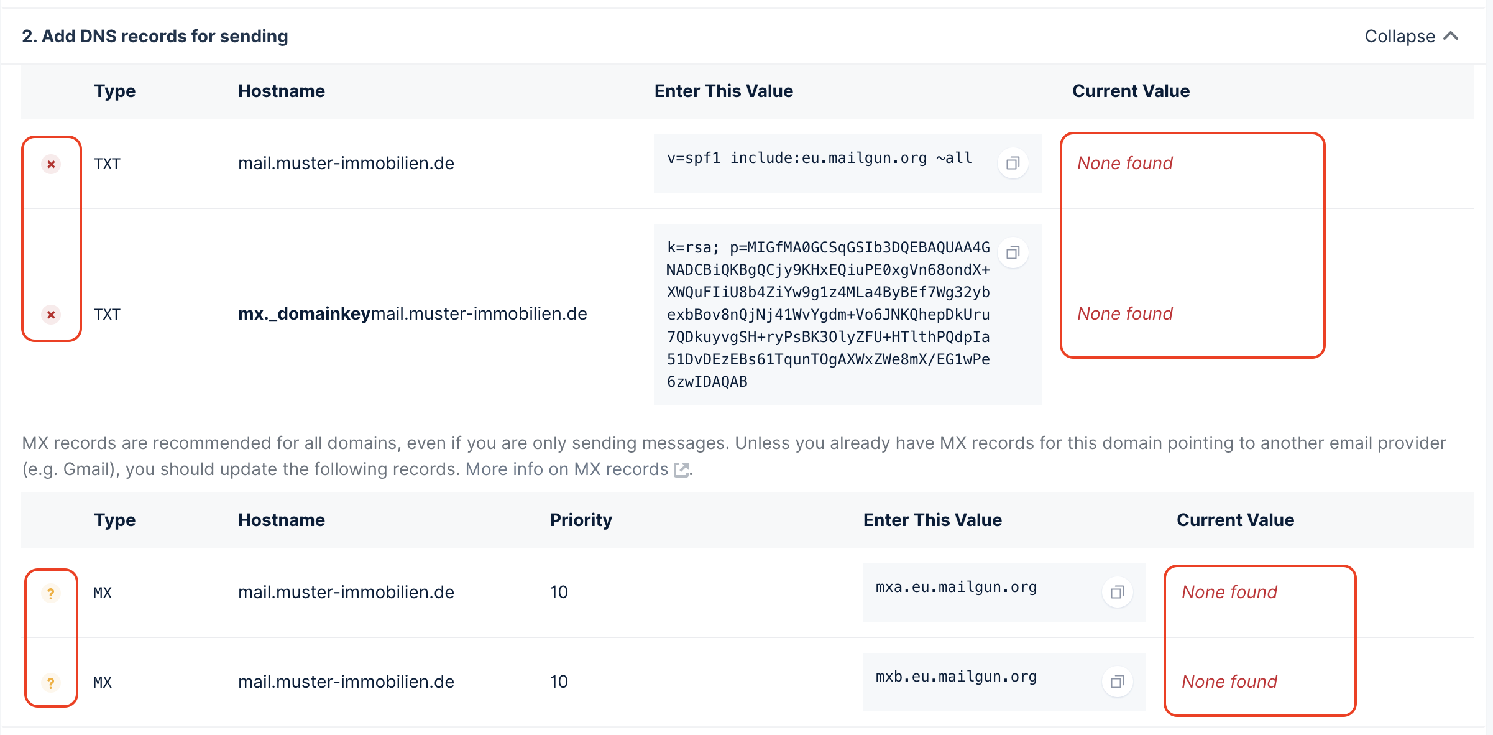Click None found for the mxb record

(x=1229, y=682)
